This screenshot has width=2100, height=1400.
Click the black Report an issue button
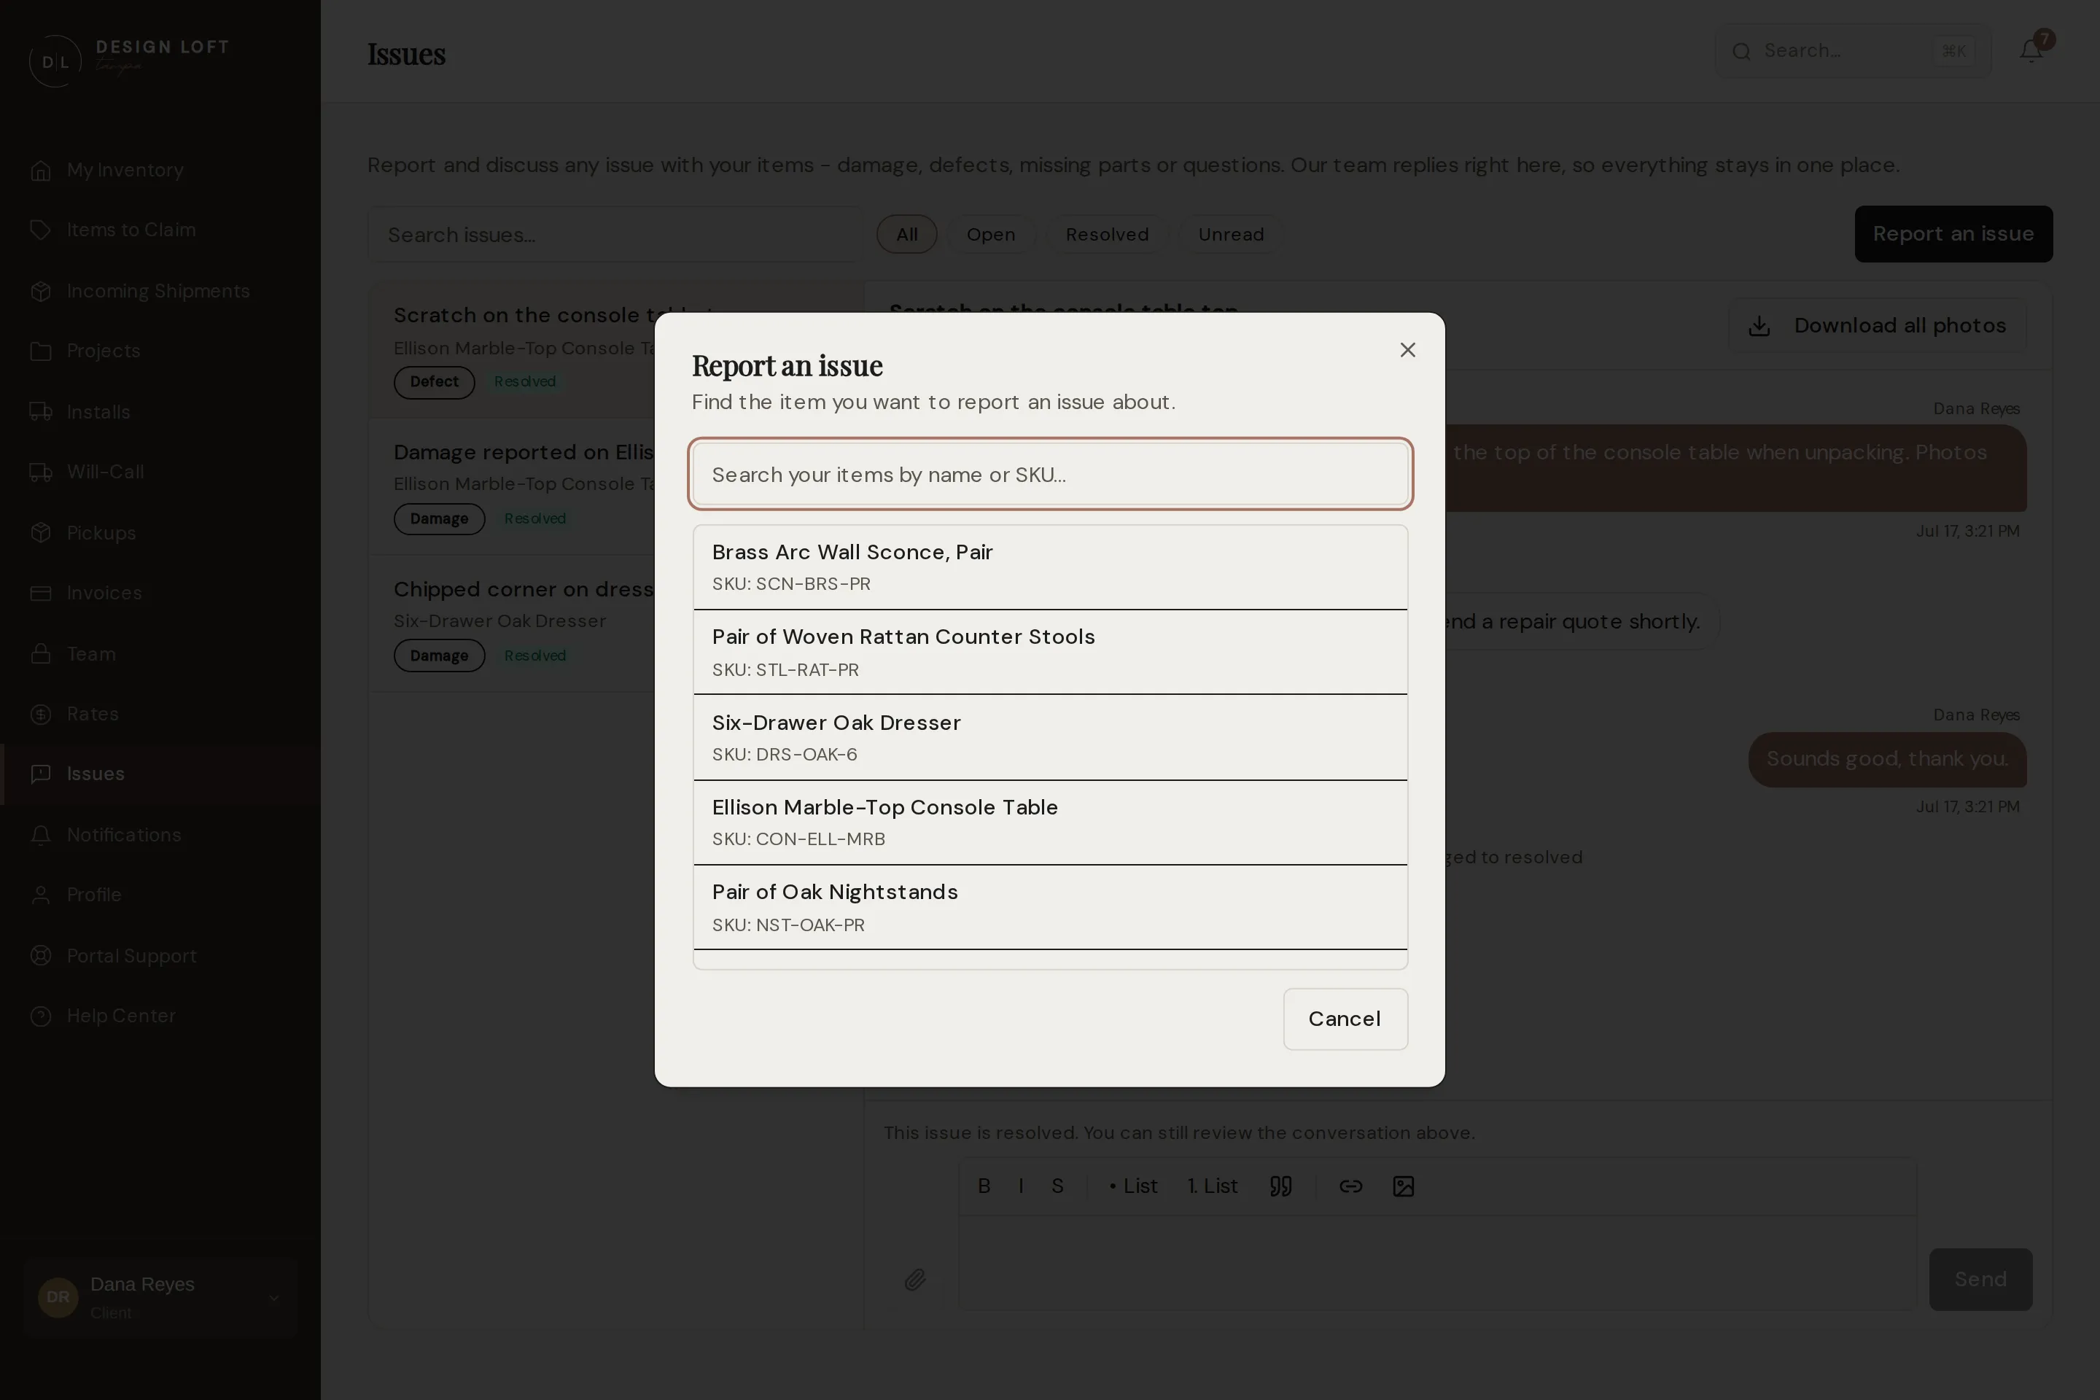(x=1953, y=234)
